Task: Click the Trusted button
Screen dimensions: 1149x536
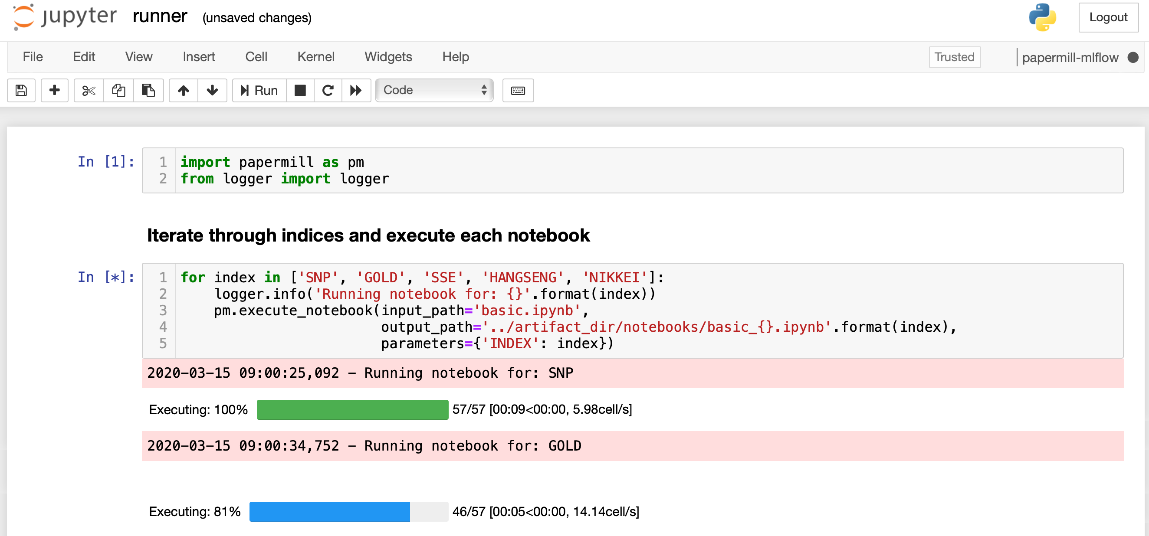Action: 954,58
